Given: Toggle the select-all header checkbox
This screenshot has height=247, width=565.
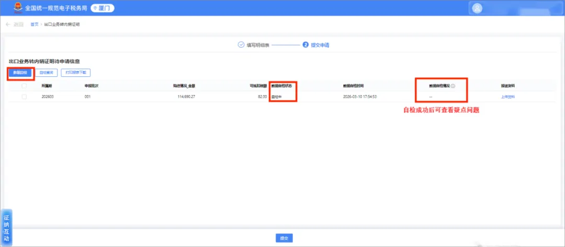Looking at the screenshot, I should (24, 86).
